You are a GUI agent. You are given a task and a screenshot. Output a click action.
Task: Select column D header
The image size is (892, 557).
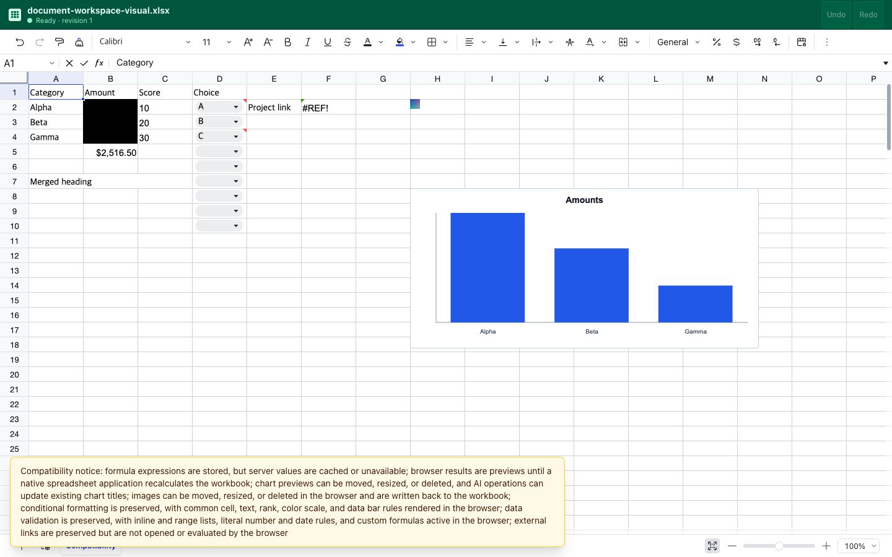[219, 79]
